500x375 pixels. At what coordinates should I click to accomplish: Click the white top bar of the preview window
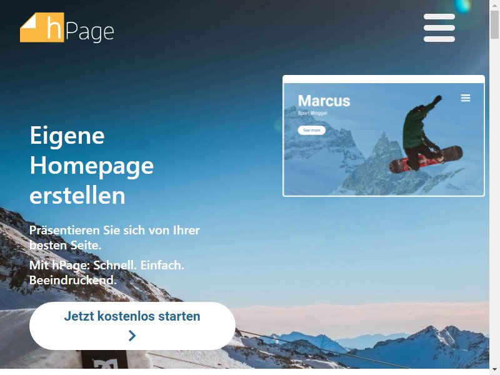coord(384,79)
